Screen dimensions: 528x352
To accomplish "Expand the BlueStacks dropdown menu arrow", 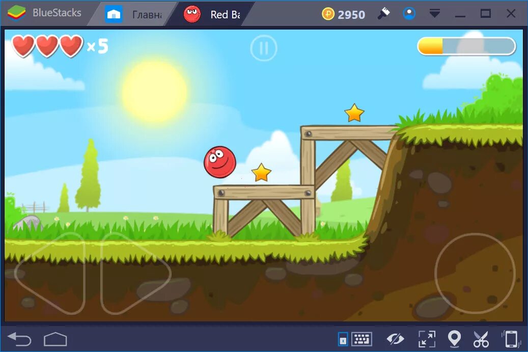I will [435, 13].
